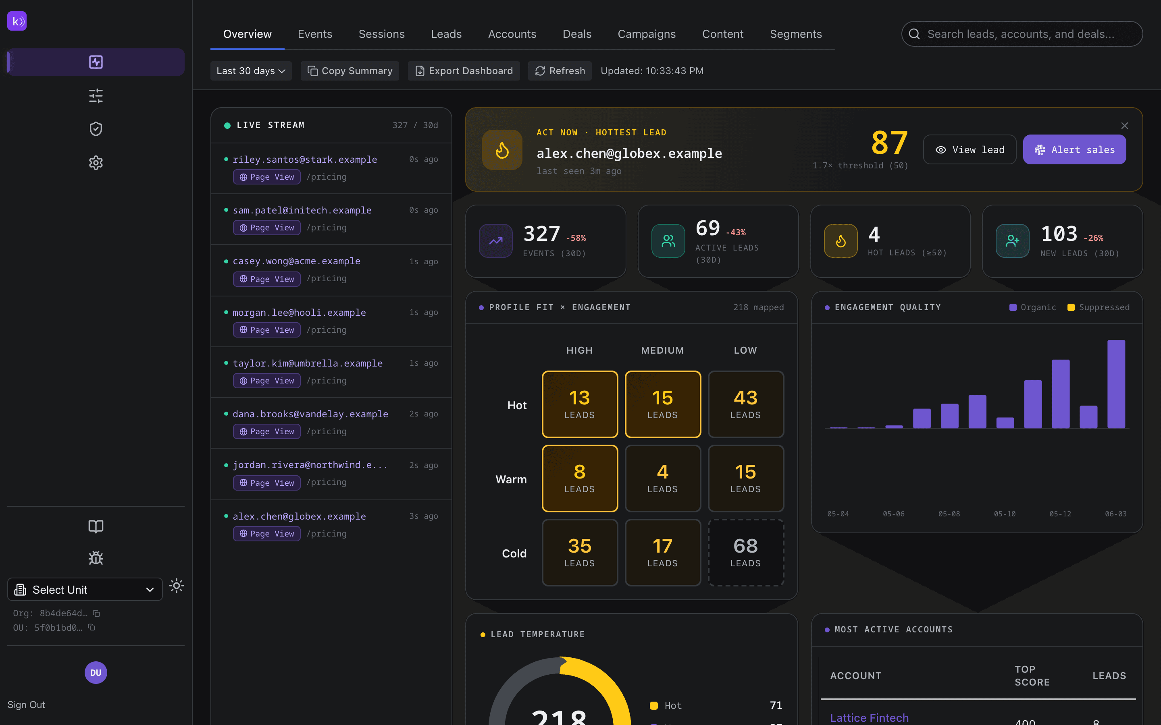
Task: Expand the Select Unit dropdown
Action: click(85, 589)
